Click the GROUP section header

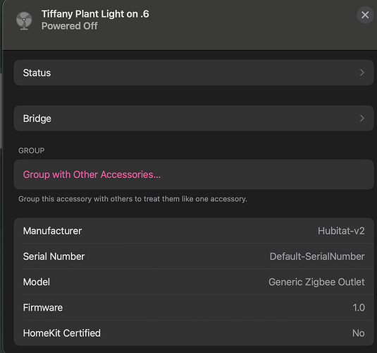pos(32,150)
